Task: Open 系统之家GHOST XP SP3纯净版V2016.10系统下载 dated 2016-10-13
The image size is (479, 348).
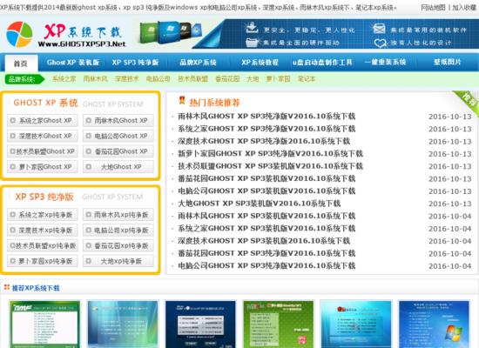Action: (266, 129)
